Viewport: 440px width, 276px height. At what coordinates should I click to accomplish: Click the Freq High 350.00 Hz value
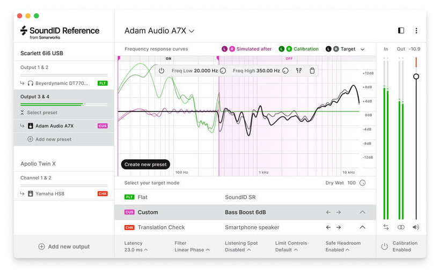pyautogui.click(x=268, y=71)
